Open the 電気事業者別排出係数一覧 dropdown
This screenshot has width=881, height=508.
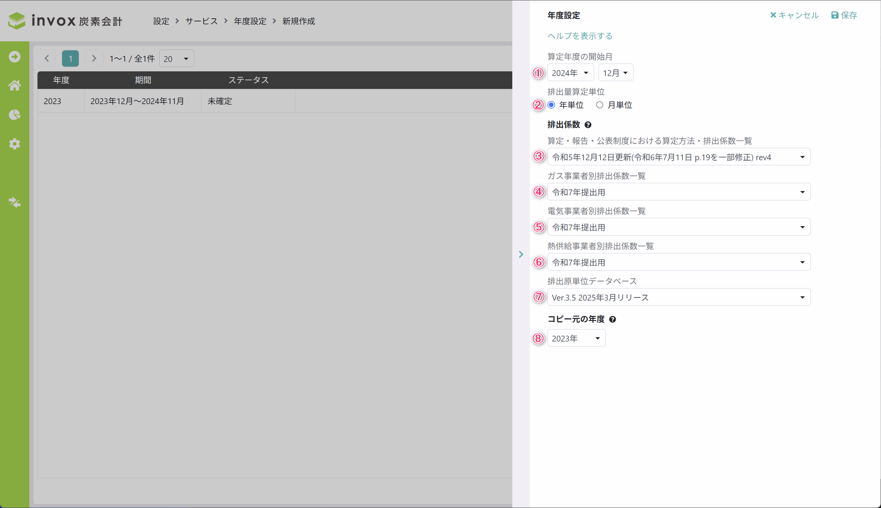679,227
